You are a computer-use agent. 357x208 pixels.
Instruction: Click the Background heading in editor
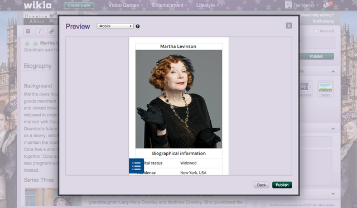point(38,86)
